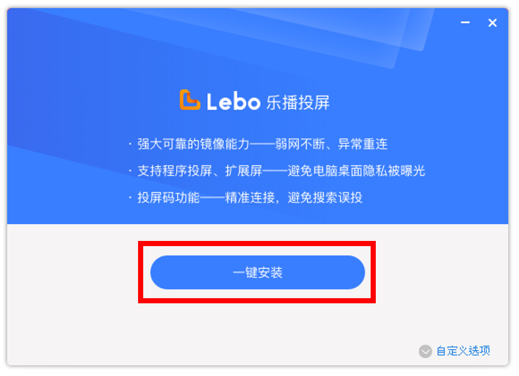Click the round chevron icon beside 自定义选项
Screen dimensions: 519x376
[x=425, y=351]
